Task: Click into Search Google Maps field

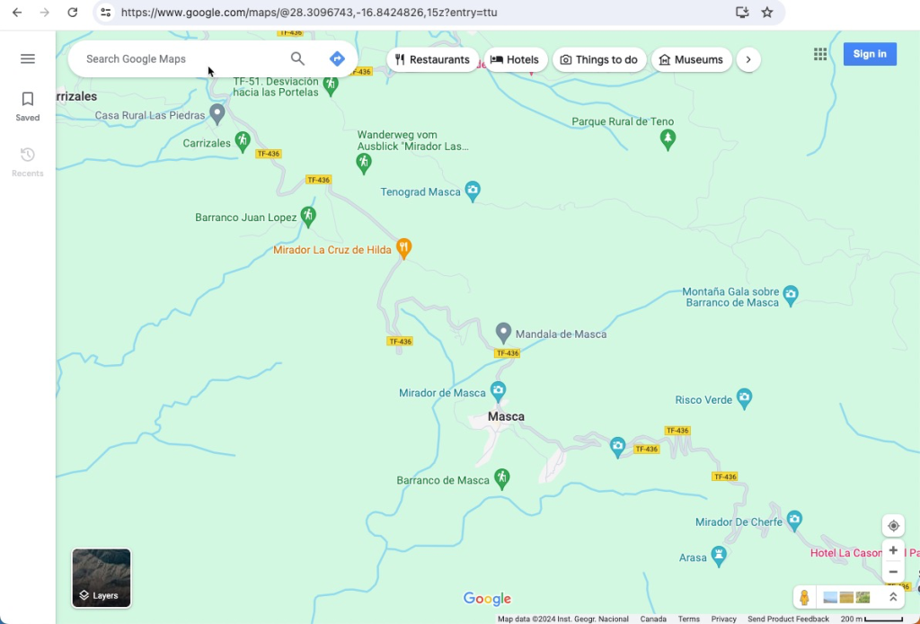Action: click(180, 59)
